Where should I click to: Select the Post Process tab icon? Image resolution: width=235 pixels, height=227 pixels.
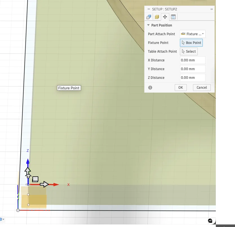pos(173,17)
